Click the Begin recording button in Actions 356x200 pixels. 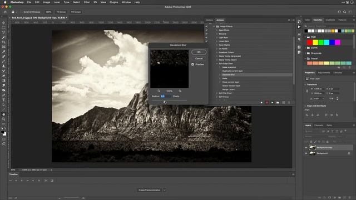click(267, 102)
